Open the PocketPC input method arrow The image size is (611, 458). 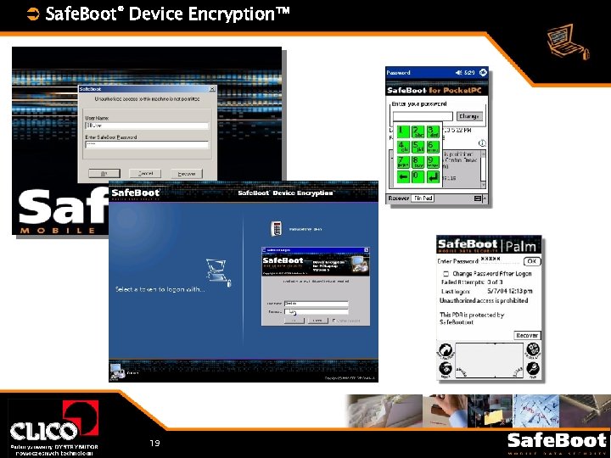click(485, 198)
